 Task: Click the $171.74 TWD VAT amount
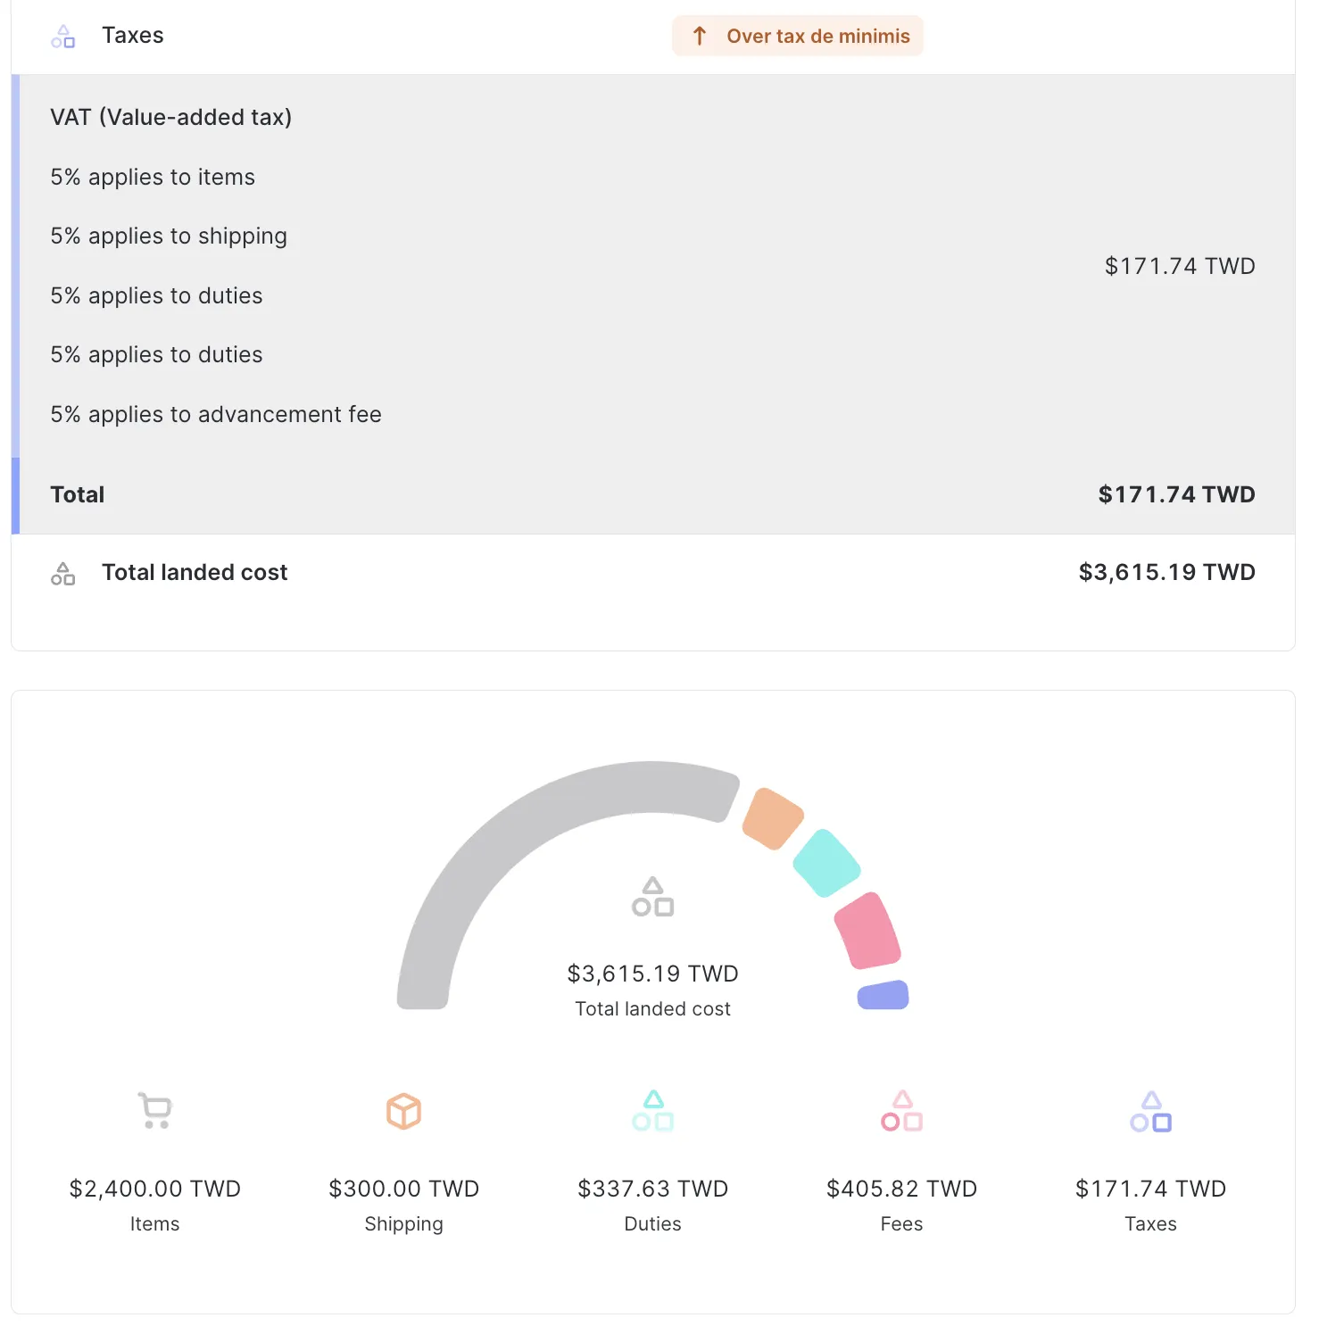coord(1180,265)
